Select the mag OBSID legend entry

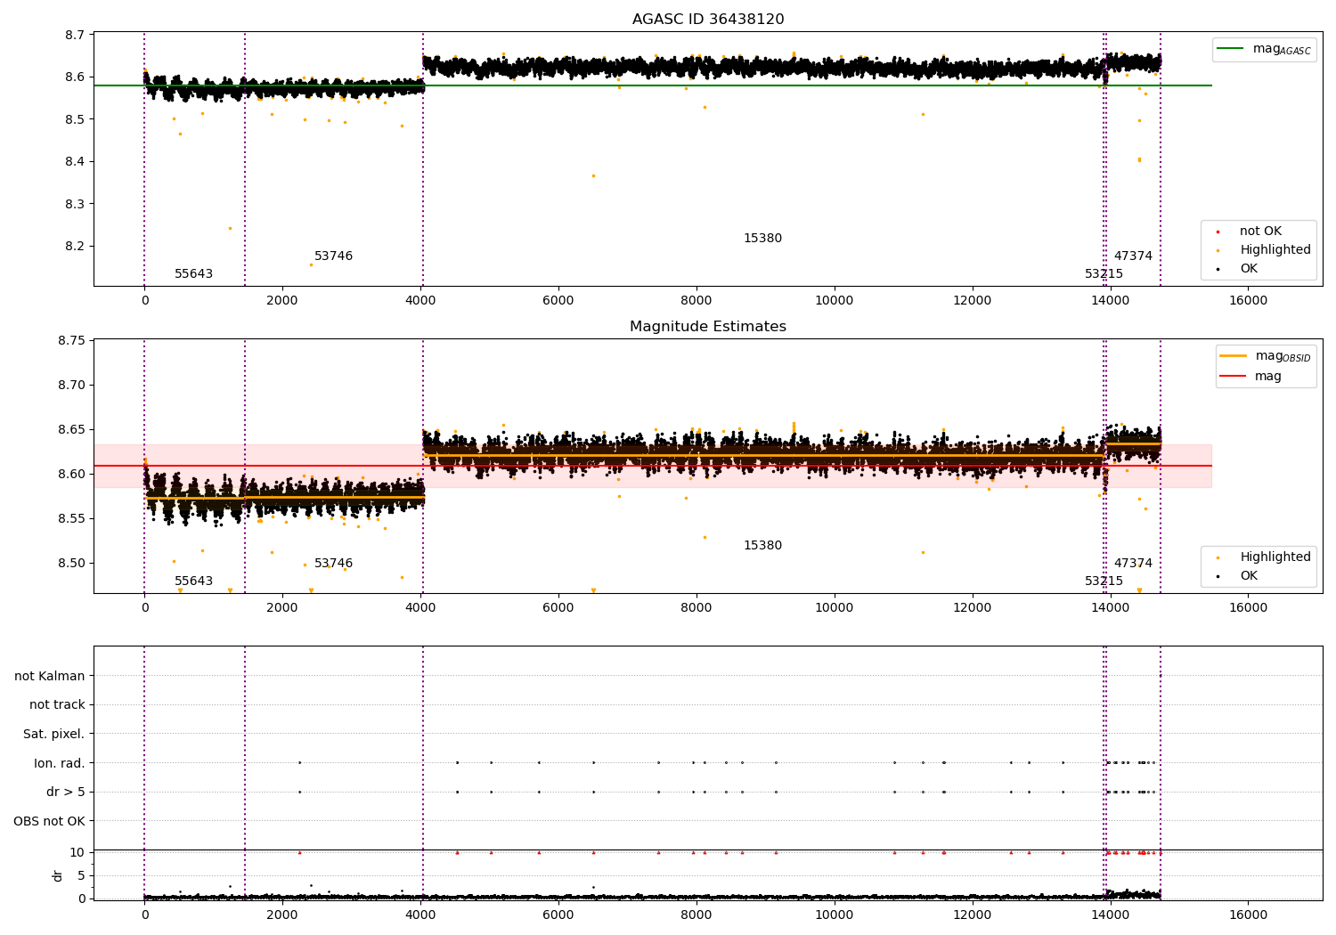(x=1283, y=356)
